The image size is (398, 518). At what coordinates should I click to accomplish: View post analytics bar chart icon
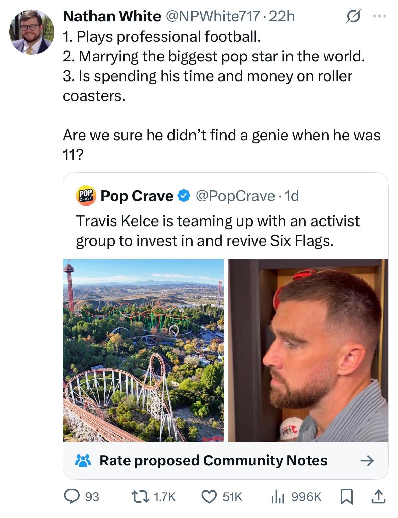coord(278,497)
